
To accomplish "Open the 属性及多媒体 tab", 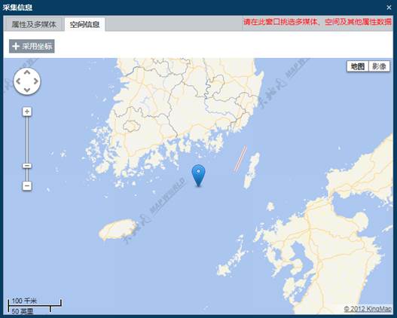I will point(33,24).
